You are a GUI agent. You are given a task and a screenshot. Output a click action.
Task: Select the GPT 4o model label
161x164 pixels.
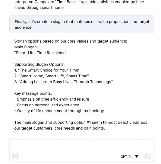coord(126,156)
